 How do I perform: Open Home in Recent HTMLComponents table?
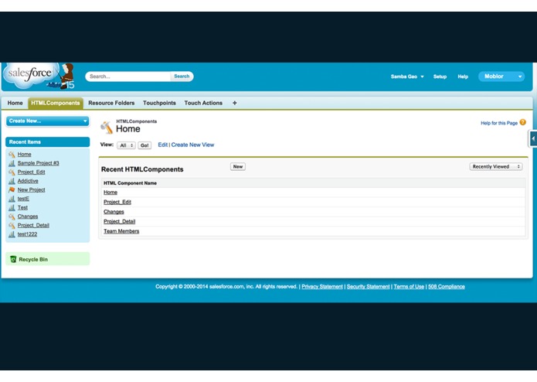click(x=110, y=193)
